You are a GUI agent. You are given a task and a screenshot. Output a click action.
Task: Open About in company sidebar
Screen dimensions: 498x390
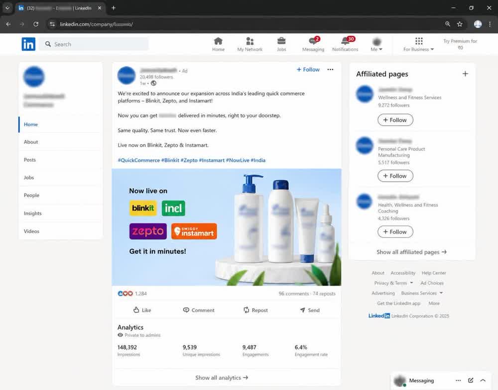click(x=31, y=142)
